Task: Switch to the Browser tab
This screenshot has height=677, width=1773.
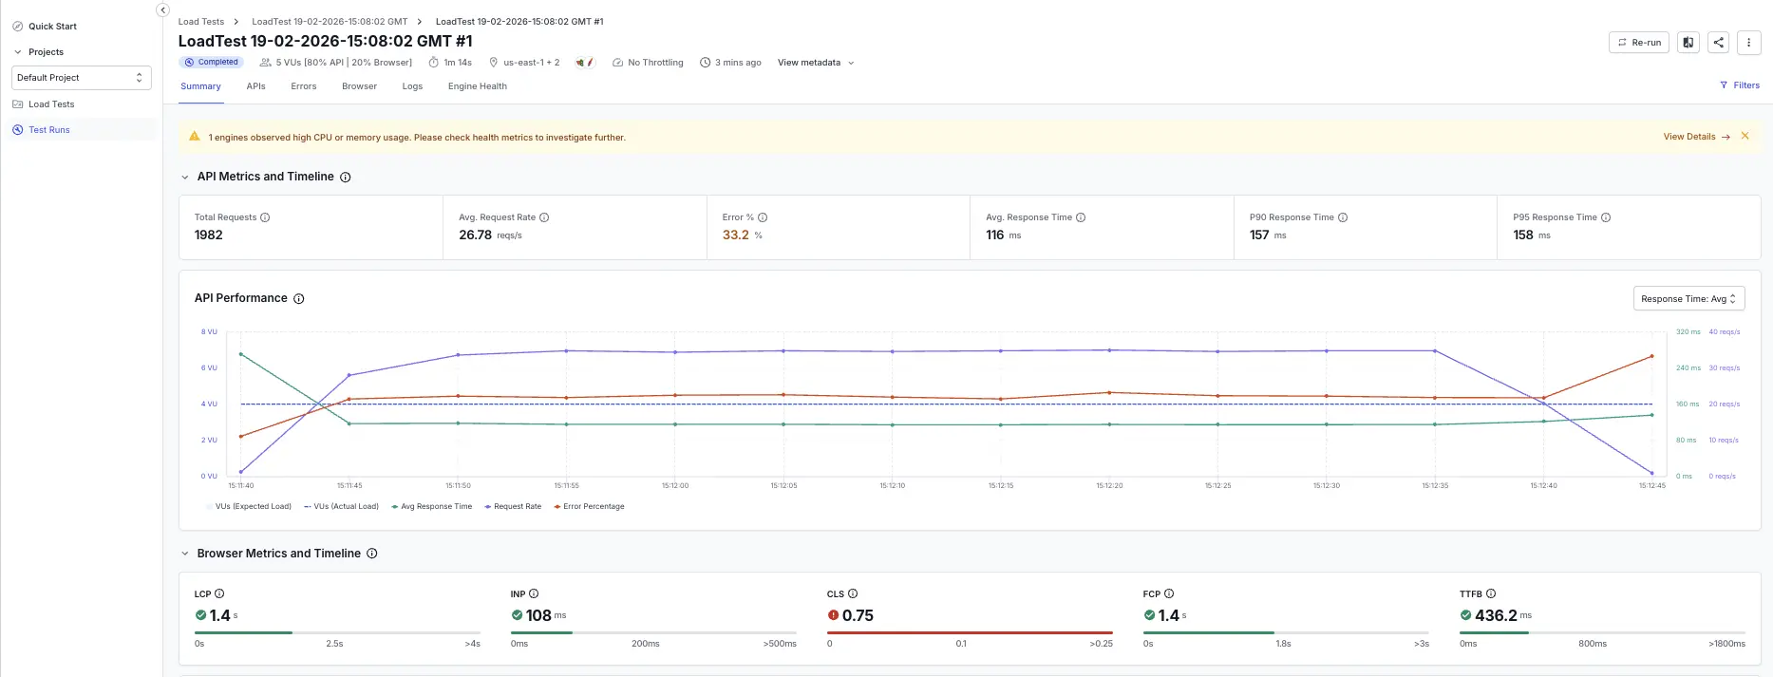Action: [x=359, y=86]
